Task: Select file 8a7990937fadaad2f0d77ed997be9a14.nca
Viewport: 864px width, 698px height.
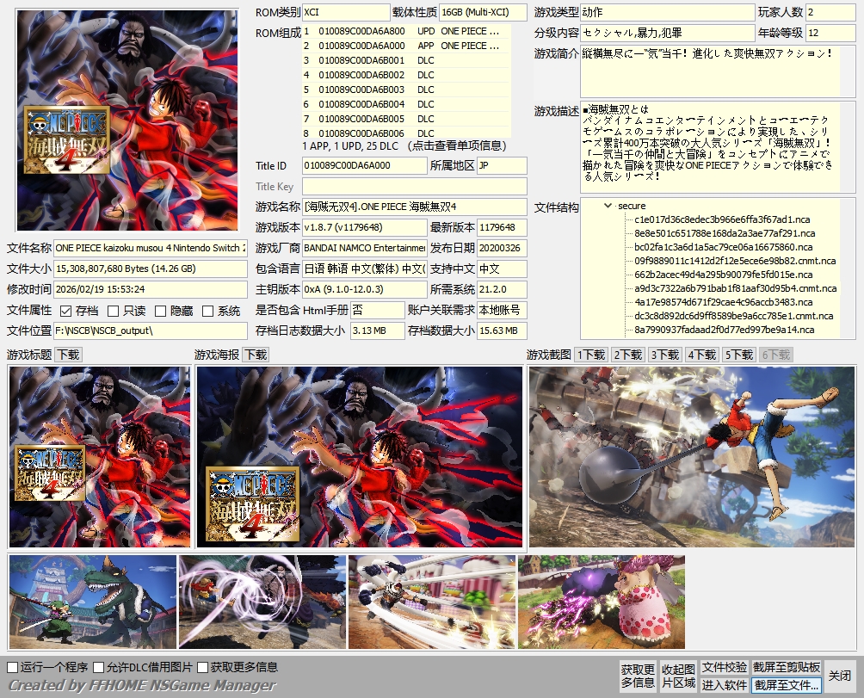Action: [724, 330]
